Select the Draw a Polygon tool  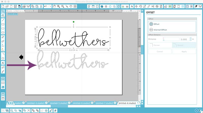3,58
